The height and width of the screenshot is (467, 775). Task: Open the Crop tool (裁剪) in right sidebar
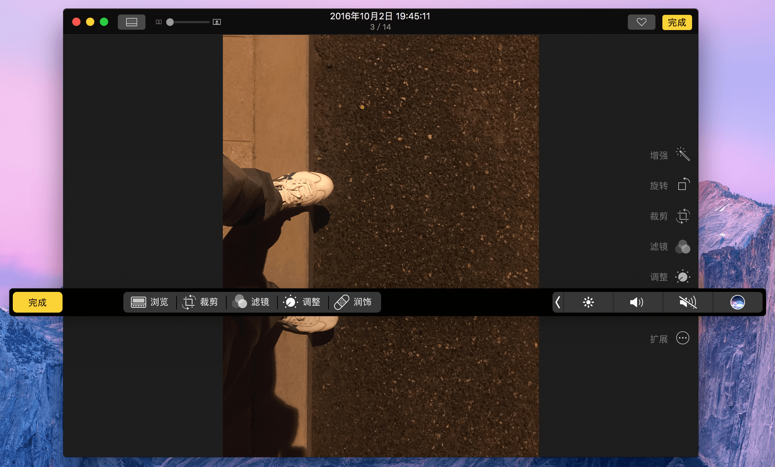click(x=670, y=216)
